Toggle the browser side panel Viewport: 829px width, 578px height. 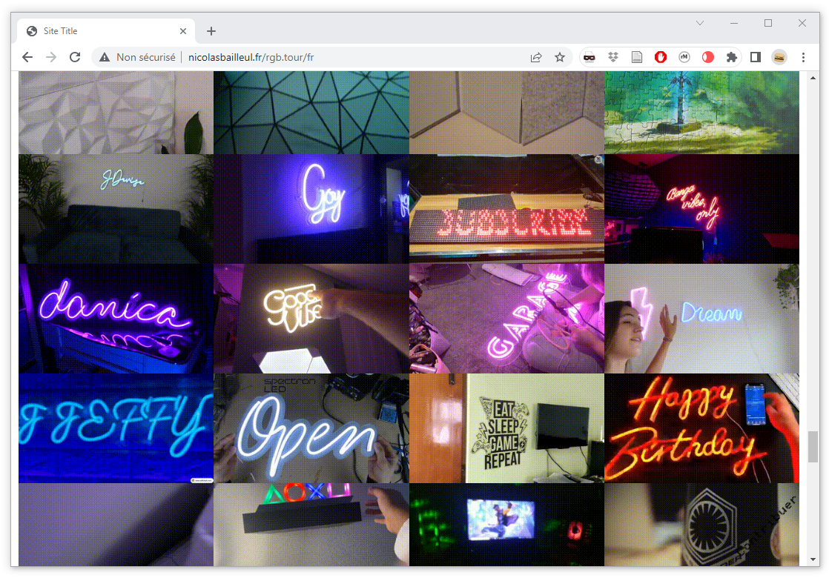tap(756, 57)
